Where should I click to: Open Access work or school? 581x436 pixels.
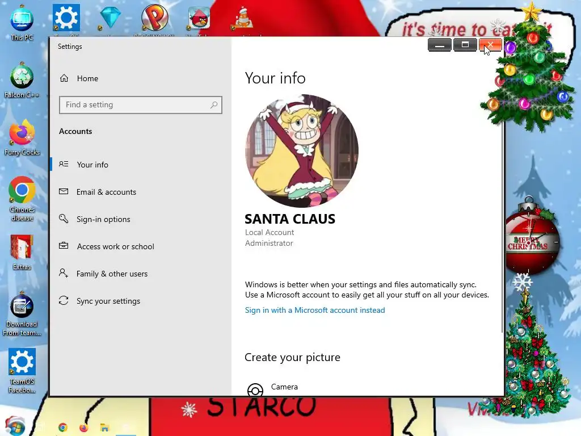(115, 246)
